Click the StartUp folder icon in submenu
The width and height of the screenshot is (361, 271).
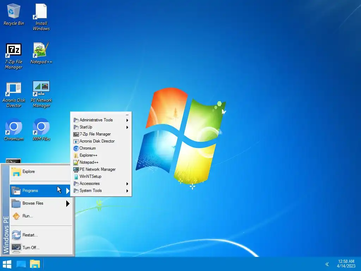(76, 127)
